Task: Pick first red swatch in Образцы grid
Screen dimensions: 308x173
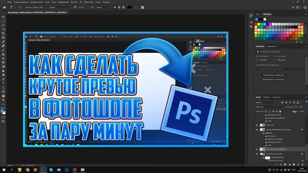Action: (256, 25)
